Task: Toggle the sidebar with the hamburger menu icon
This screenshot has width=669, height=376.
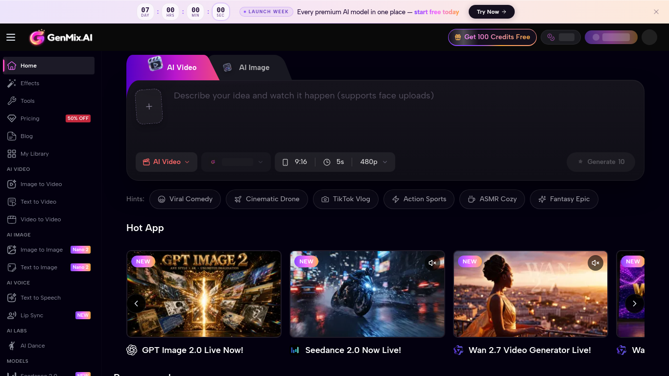Action: click(x=11, y=37)
